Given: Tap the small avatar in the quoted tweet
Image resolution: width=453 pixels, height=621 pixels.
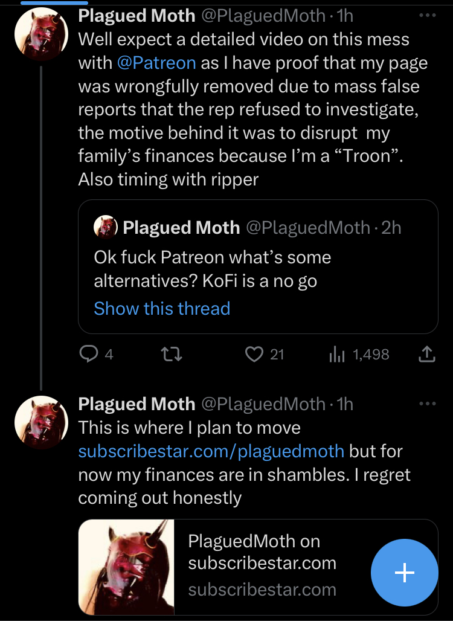Looking at the screenshot, I should pyautogui.click(x=105, y=227).
